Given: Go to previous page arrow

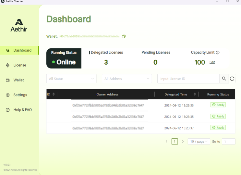Looking at the screenshot, I should [x=166, y=142].
